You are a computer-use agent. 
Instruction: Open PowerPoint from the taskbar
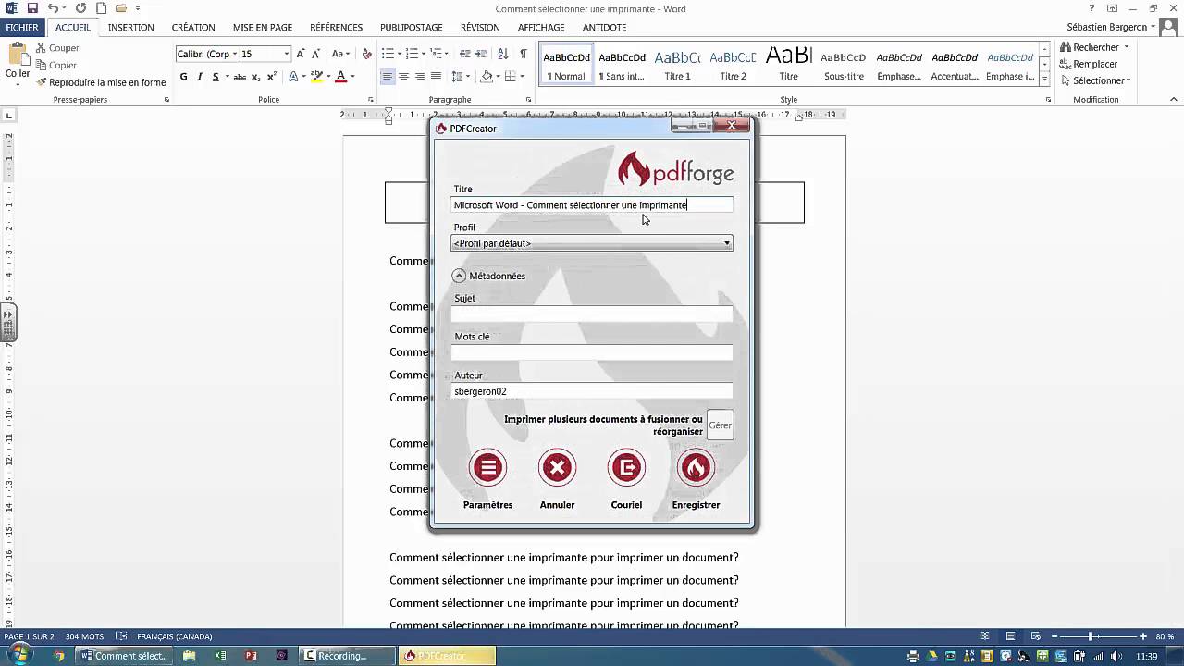tap(251, 656)
